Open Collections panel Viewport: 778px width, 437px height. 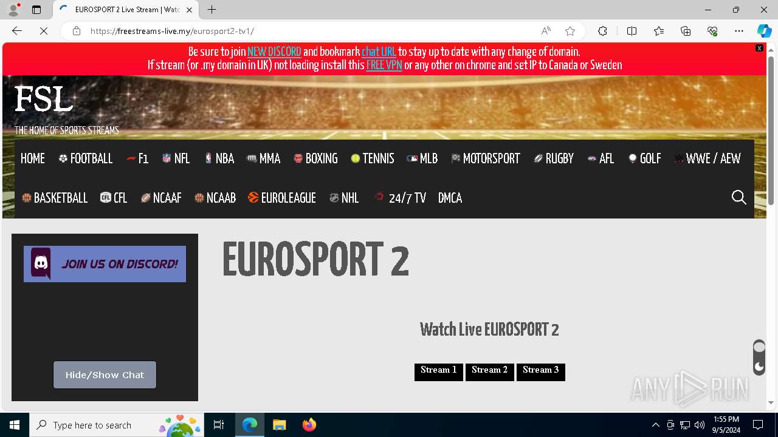tap(686, 31)
